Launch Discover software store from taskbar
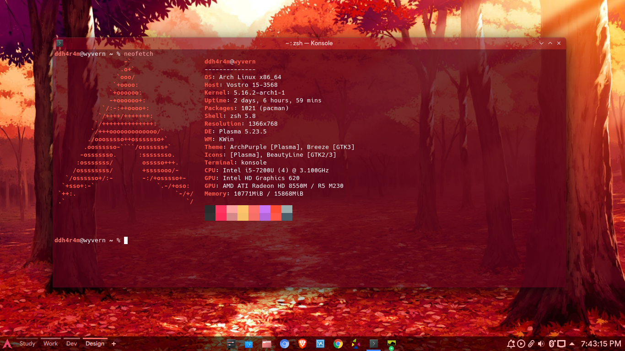 pyautogui.click(x=249, y=344)
